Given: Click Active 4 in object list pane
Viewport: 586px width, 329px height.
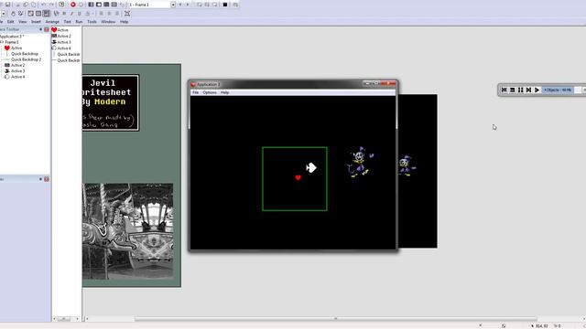Looking at the screenshot, I should click(61, 48).
